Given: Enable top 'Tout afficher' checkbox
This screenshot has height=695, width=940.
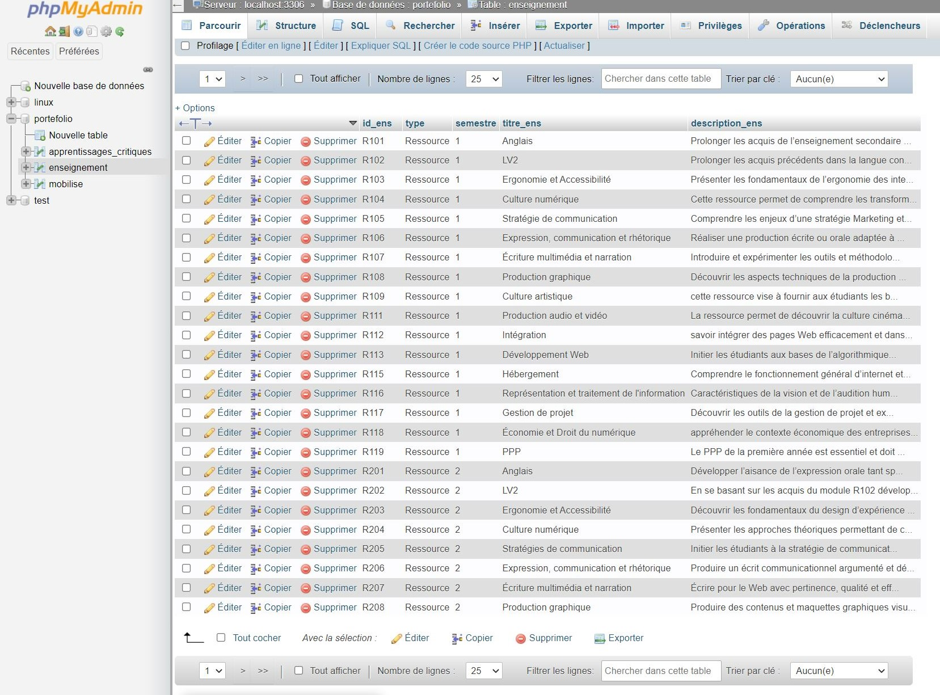Looking at the screenshot, I should coord(298,79).
